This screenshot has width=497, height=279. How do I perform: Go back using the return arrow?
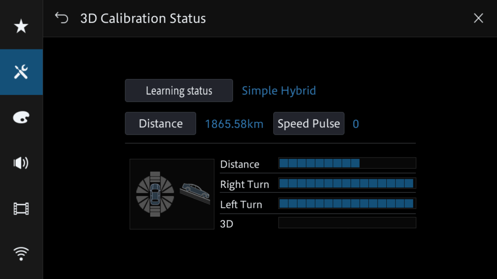tap(62, 18)
